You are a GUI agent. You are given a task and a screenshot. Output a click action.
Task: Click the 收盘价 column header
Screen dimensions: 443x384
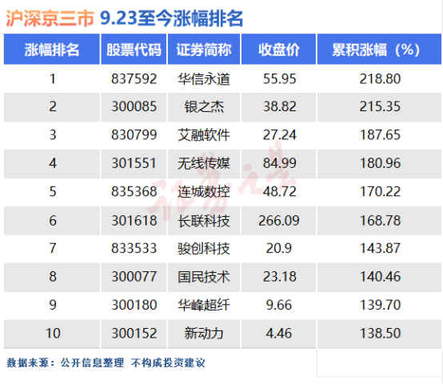[278, 50]
